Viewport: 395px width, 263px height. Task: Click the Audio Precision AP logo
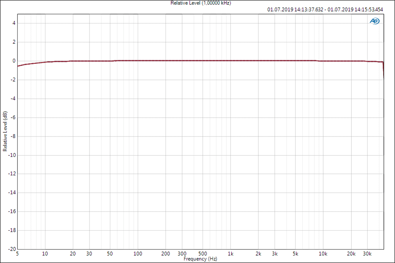coord(374,22)
